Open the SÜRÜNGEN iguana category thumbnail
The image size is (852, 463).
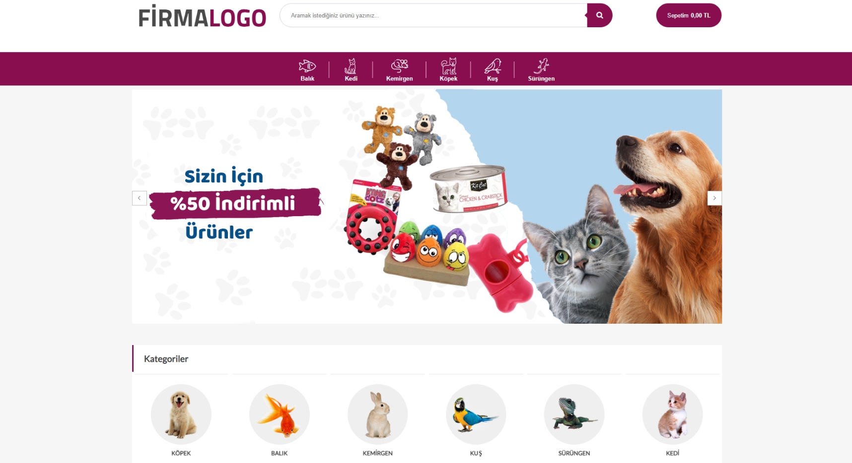tap(574, 414)
